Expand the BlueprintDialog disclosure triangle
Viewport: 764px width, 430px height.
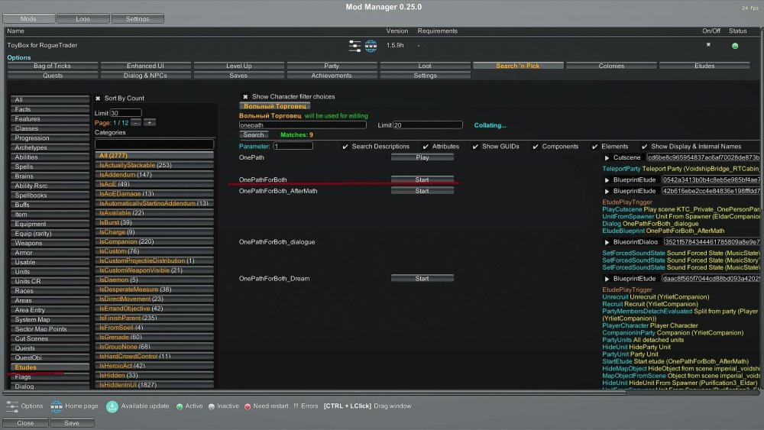(607, 242)
